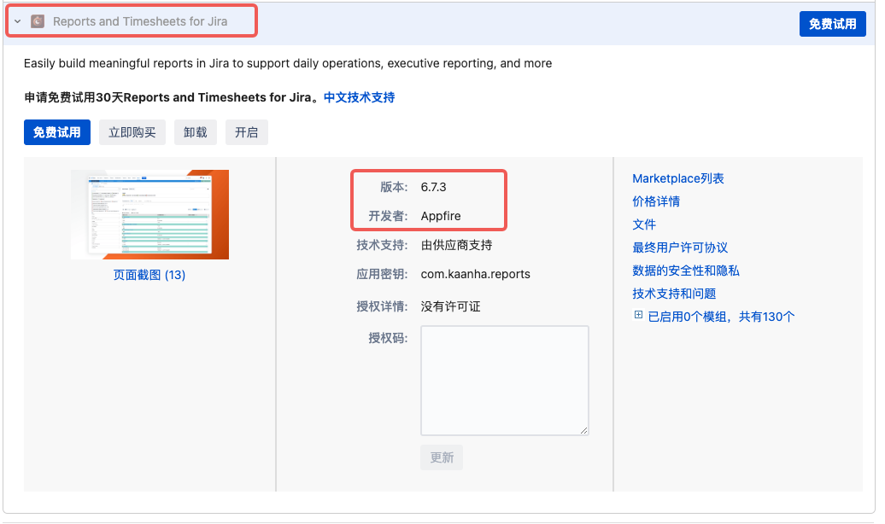Open the 技术支持和问题 link
Viewport: 885px width, 524px height.
pyautogui.click(x=674, y=294)
